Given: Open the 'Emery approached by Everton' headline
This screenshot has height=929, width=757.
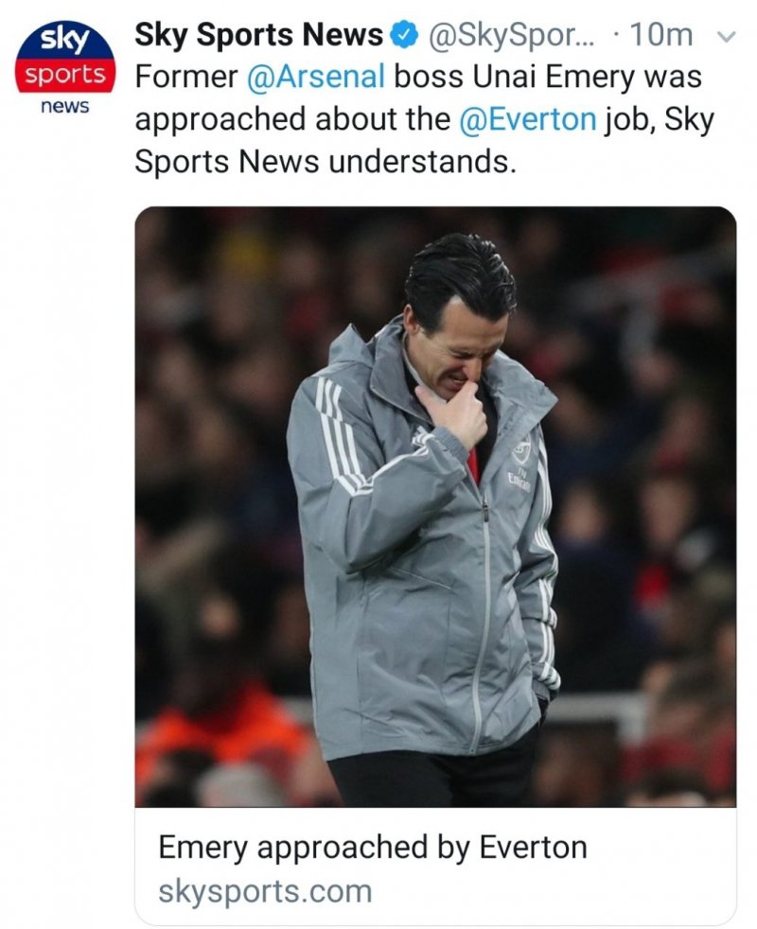Looking at the screenshot, I should [372, 847].
